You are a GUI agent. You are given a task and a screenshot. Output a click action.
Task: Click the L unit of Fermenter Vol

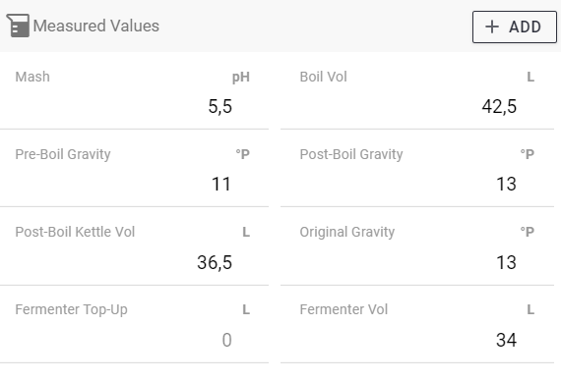coord(530,309)
